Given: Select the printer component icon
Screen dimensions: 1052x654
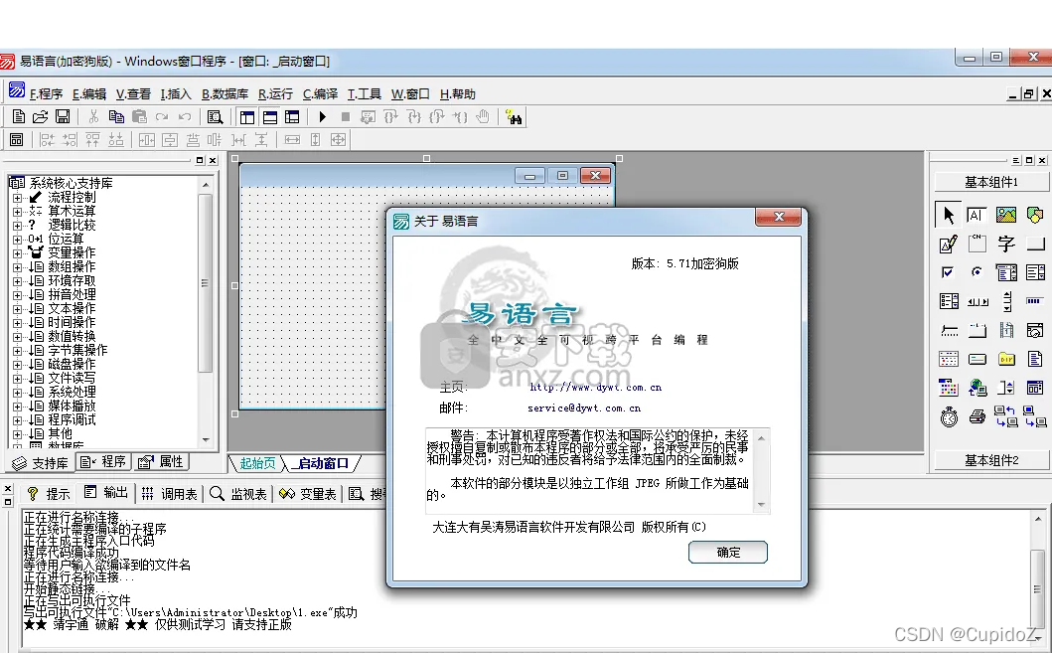Looking at the screenshot, I should click(977, 417).
